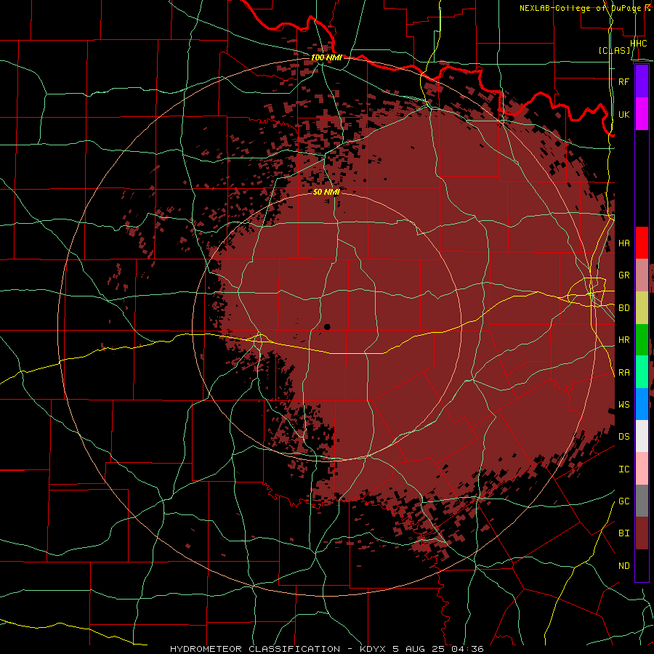Viewport: 654px width, 654px height.
Task: Click the RF purple legend swatch
Action: 642,81
